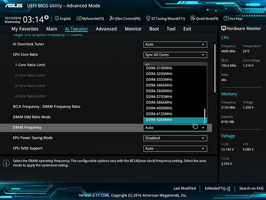Select the BCLK Frequency : DRAM Frequency Ratio row
This screenshot has height=200, width=266.
click(x=47, y=107)
